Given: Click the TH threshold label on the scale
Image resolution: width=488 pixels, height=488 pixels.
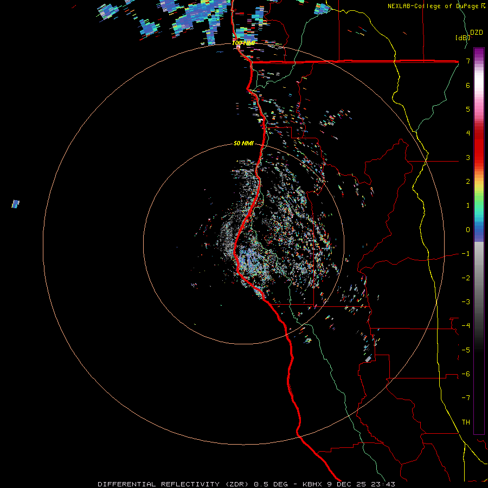Looking at the screenshot, I should click(466, 422).
